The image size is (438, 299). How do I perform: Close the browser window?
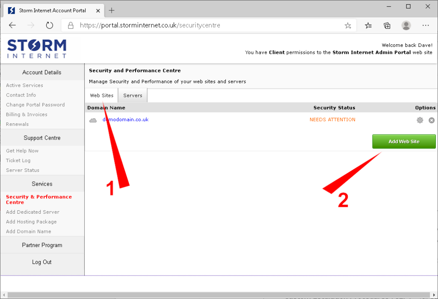(428, 6)
